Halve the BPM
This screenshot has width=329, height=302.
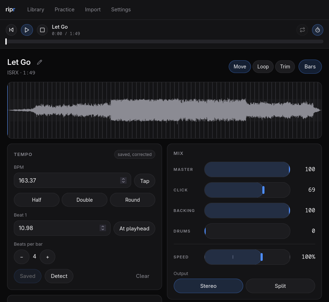pos(37,200)
